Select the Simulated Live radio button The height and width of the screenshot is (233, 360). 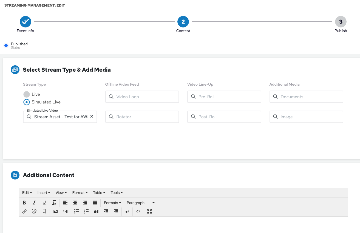coord(27,102)
